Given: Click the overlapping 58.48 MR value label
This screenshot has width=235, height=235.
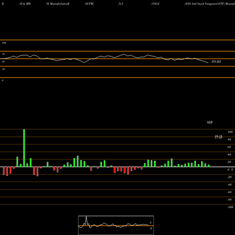Looking at the screenshot, I should point(219,137).
